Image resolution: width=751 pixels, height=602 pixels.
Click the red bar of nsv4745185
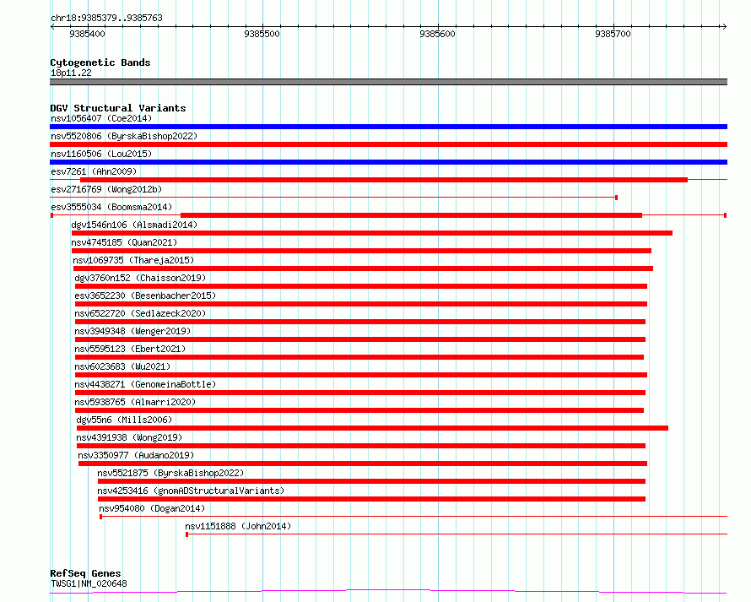tap(361, 251)
